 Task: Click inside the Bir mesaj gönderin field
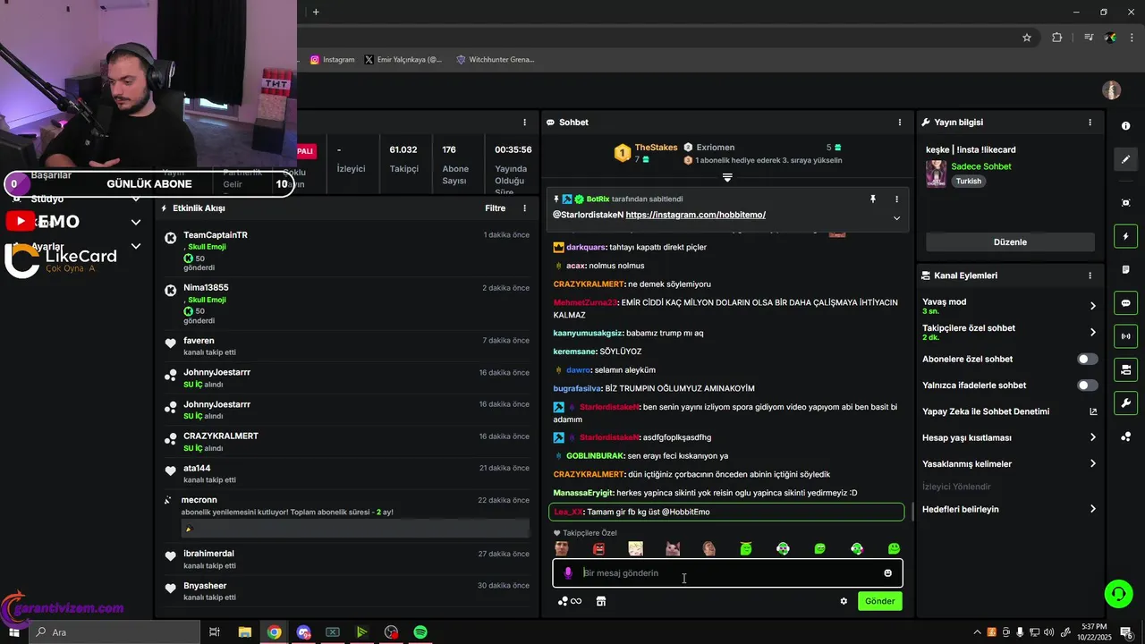coord(727,573)
